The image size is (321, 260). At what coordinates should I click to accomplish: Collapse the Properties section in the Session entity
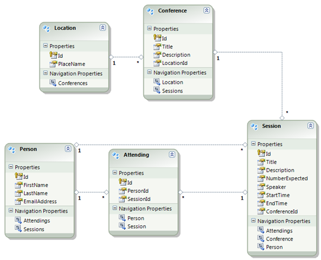pyautogui.click(x=253, y=144)
